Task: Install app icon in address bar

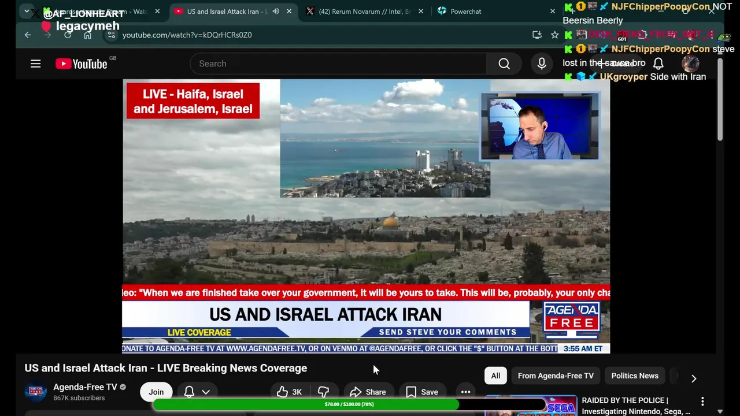Action: click(x=536, y=35)
